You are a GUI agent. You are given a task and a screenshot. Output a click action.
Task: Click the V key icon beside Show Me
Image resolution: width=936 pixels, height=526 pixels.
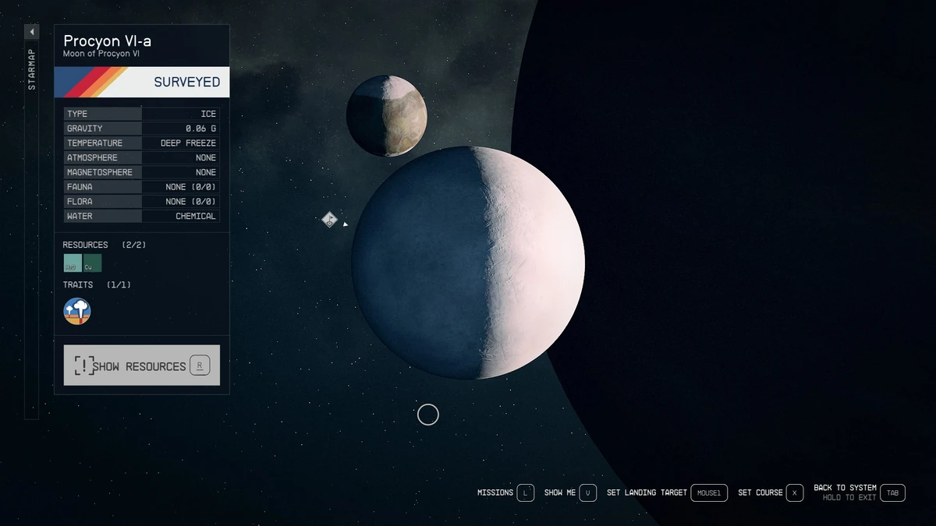588,492
